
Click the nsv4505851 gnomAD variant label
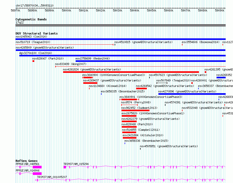tap(169, 146)
